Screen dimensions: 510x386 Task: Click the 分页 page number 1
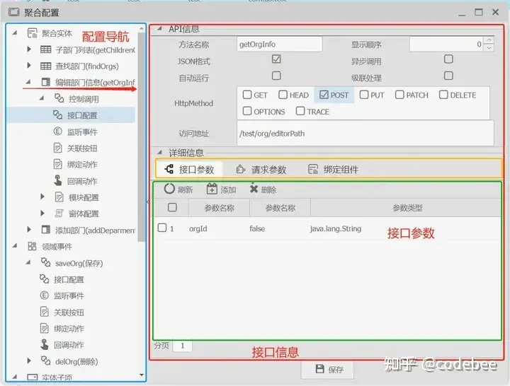pyautogui.click(x=183, y=346)
